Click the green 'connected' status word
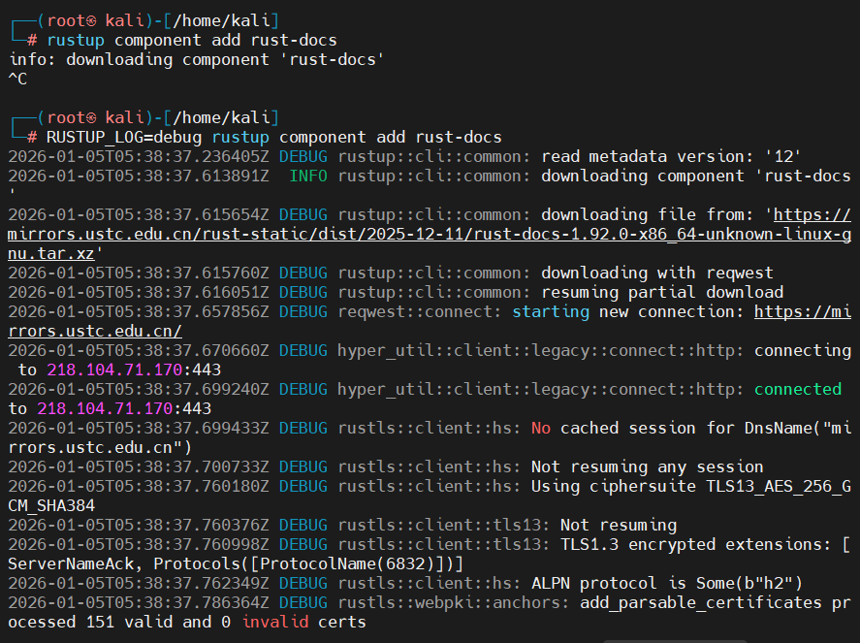The height and width of the screenshot is (643, 860). pos(797,389)
